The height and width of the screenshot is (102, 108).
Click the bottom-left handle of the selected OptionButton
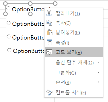[5, 14]
